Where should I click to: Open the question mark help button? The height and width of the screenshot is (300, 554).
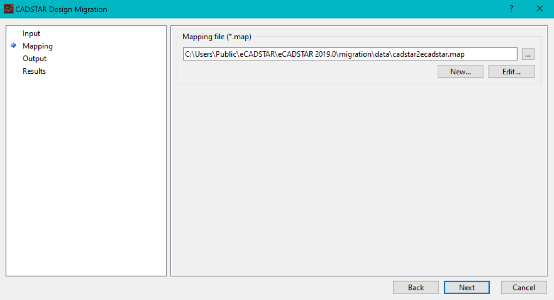[x=511, y=9]
